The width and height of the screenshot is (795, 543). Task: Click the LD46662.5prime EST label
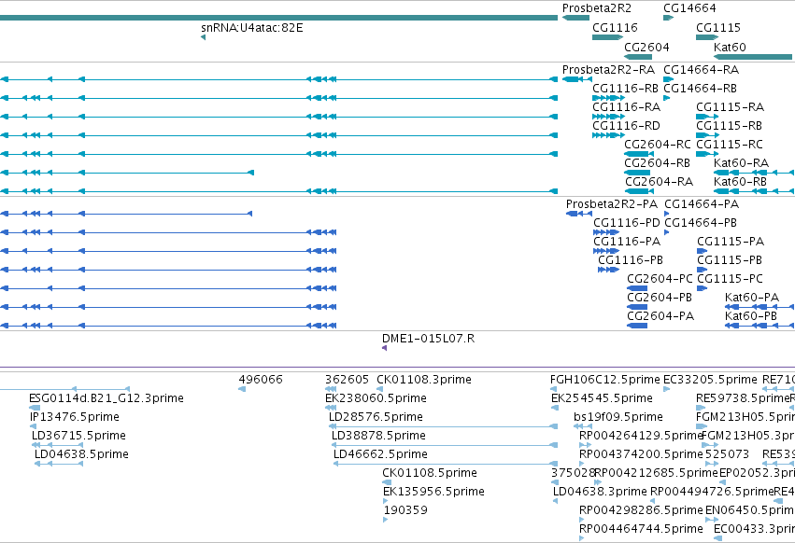[x=380, y=455]
